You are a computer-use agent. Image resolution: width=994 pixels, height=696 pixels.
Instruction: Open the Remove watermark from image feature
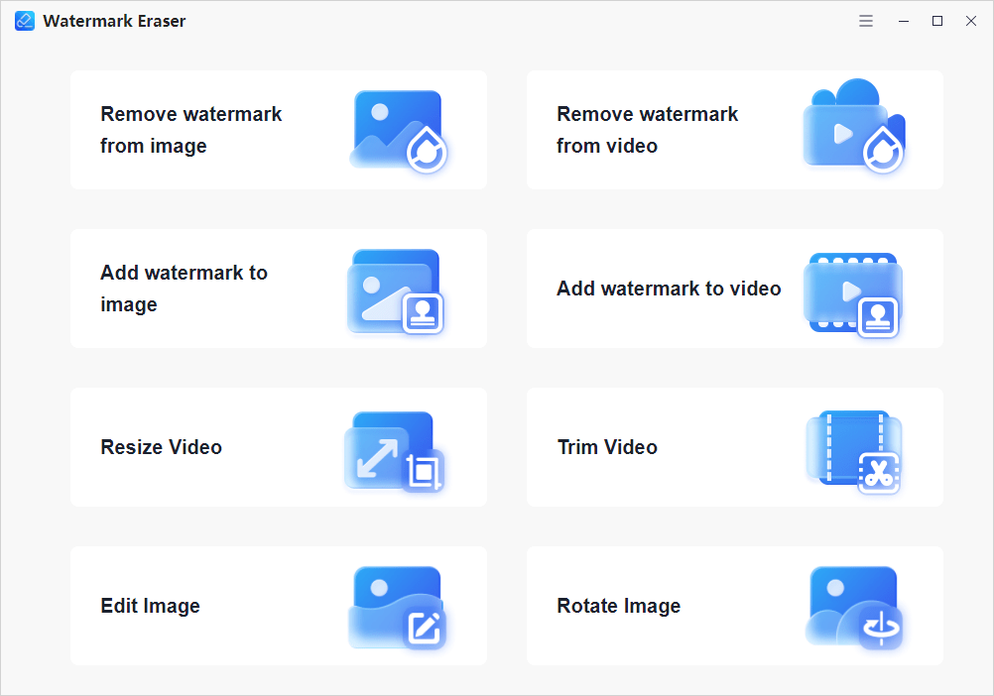coord(278,129)
